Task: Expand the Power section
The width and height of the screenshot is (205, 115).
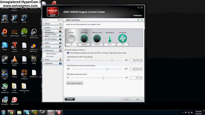Action: click(53, 60)
